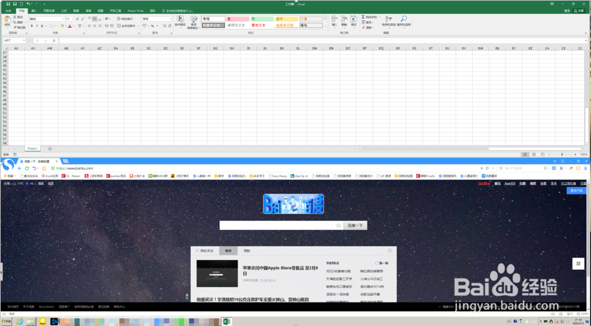Click Share (共享) button in Excel
The width and height of the screenshot is (591, 326).
pos(580,11)
